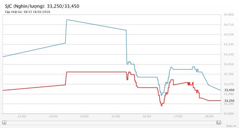Click the 34,900 price axis label
The height and width of the screenshot is (128, 239).
[x=229, y=15]
